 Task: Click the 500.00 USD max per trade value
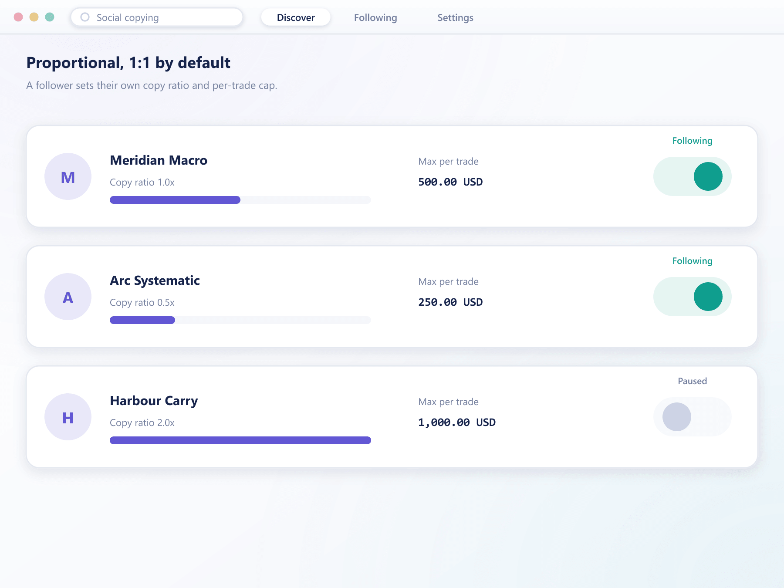450,182
